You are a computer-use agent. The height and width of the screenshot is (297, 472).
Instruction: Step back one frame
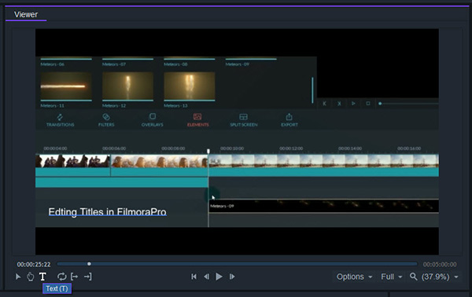206,277
